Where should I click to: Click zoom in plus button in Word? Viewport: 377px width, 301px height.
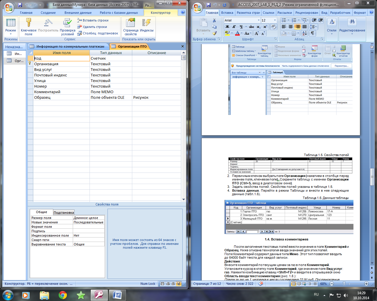366,284
